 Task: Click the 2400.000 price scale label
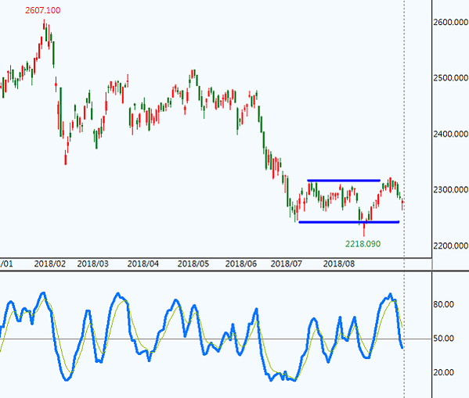[451, 134]
